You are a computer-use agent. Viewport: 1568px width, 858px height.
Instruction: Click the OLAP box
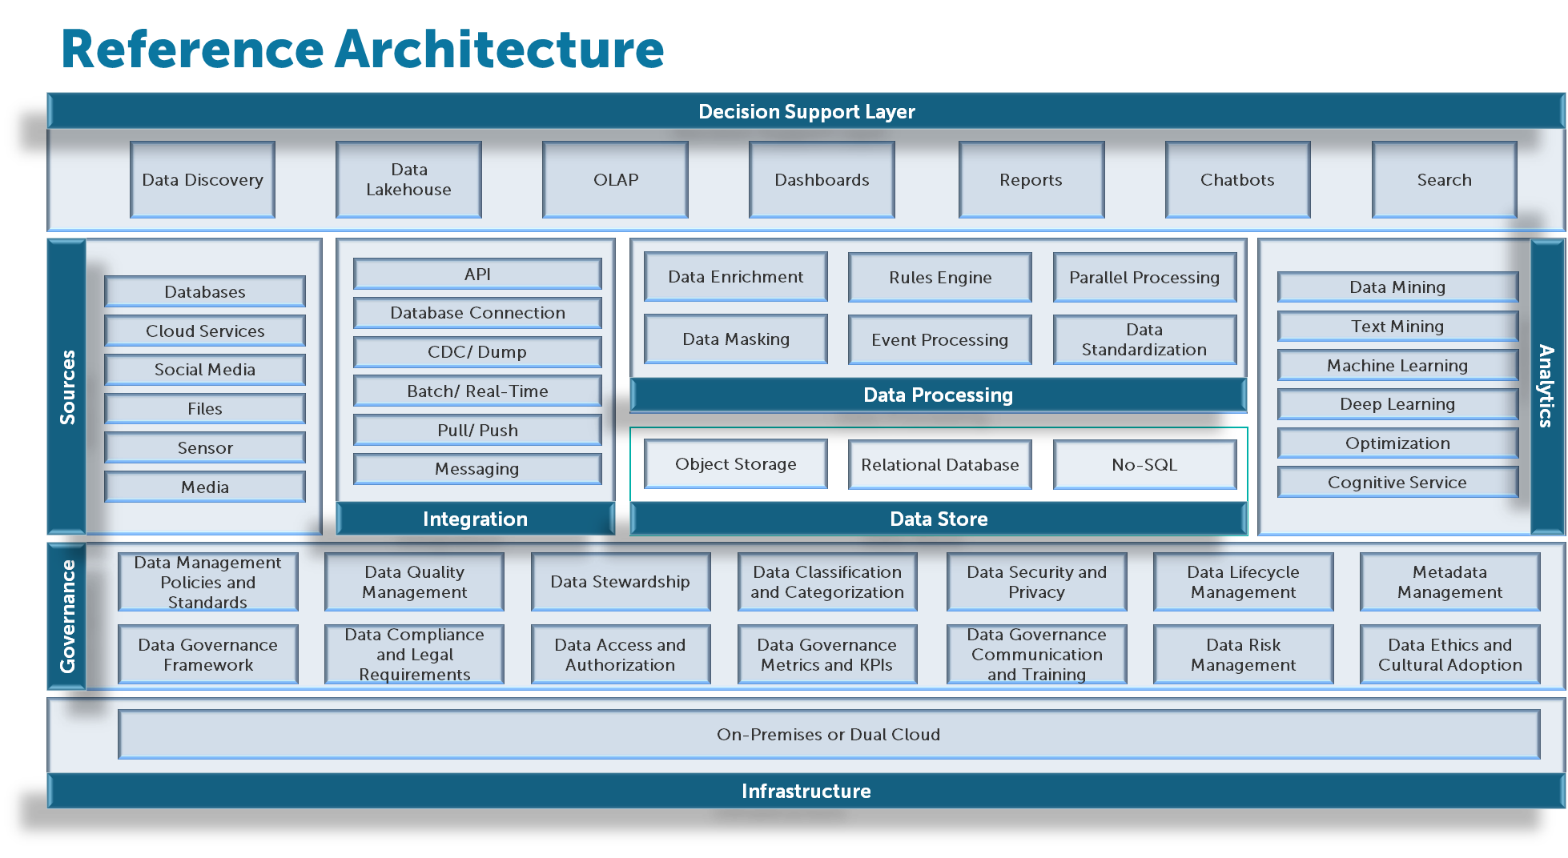pos(615,179)
